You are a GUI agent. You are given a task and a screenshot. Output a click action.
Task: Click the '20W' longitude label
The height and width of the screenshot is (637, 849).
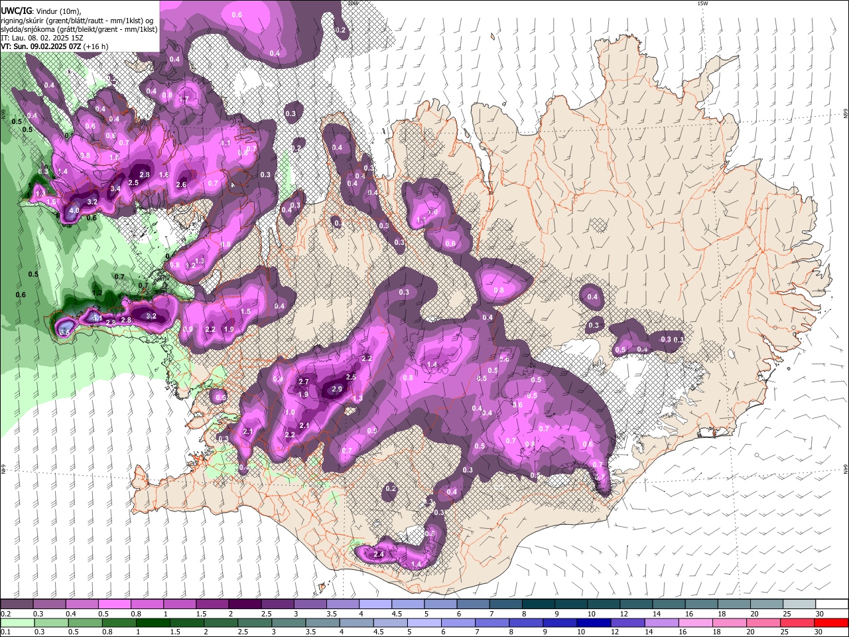(x=353, y=3)
